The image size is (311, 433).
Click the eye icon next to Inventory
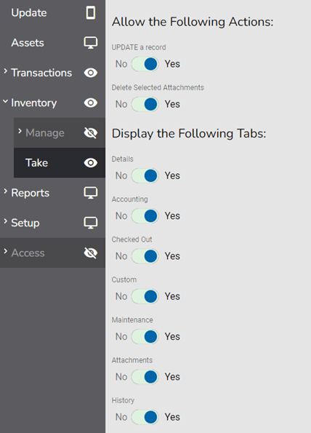(91, 103)
